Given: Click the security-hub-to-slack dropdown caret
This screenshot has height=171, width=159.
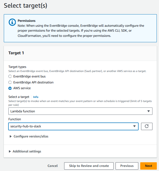Looking at the screenshot, I should (x=135, y=126).
